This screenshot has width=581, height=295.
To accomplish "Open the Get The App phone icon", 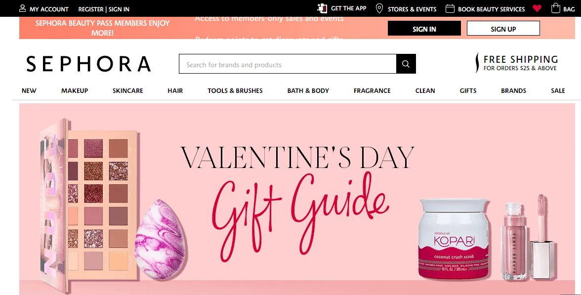I will (x=322, y=8).
